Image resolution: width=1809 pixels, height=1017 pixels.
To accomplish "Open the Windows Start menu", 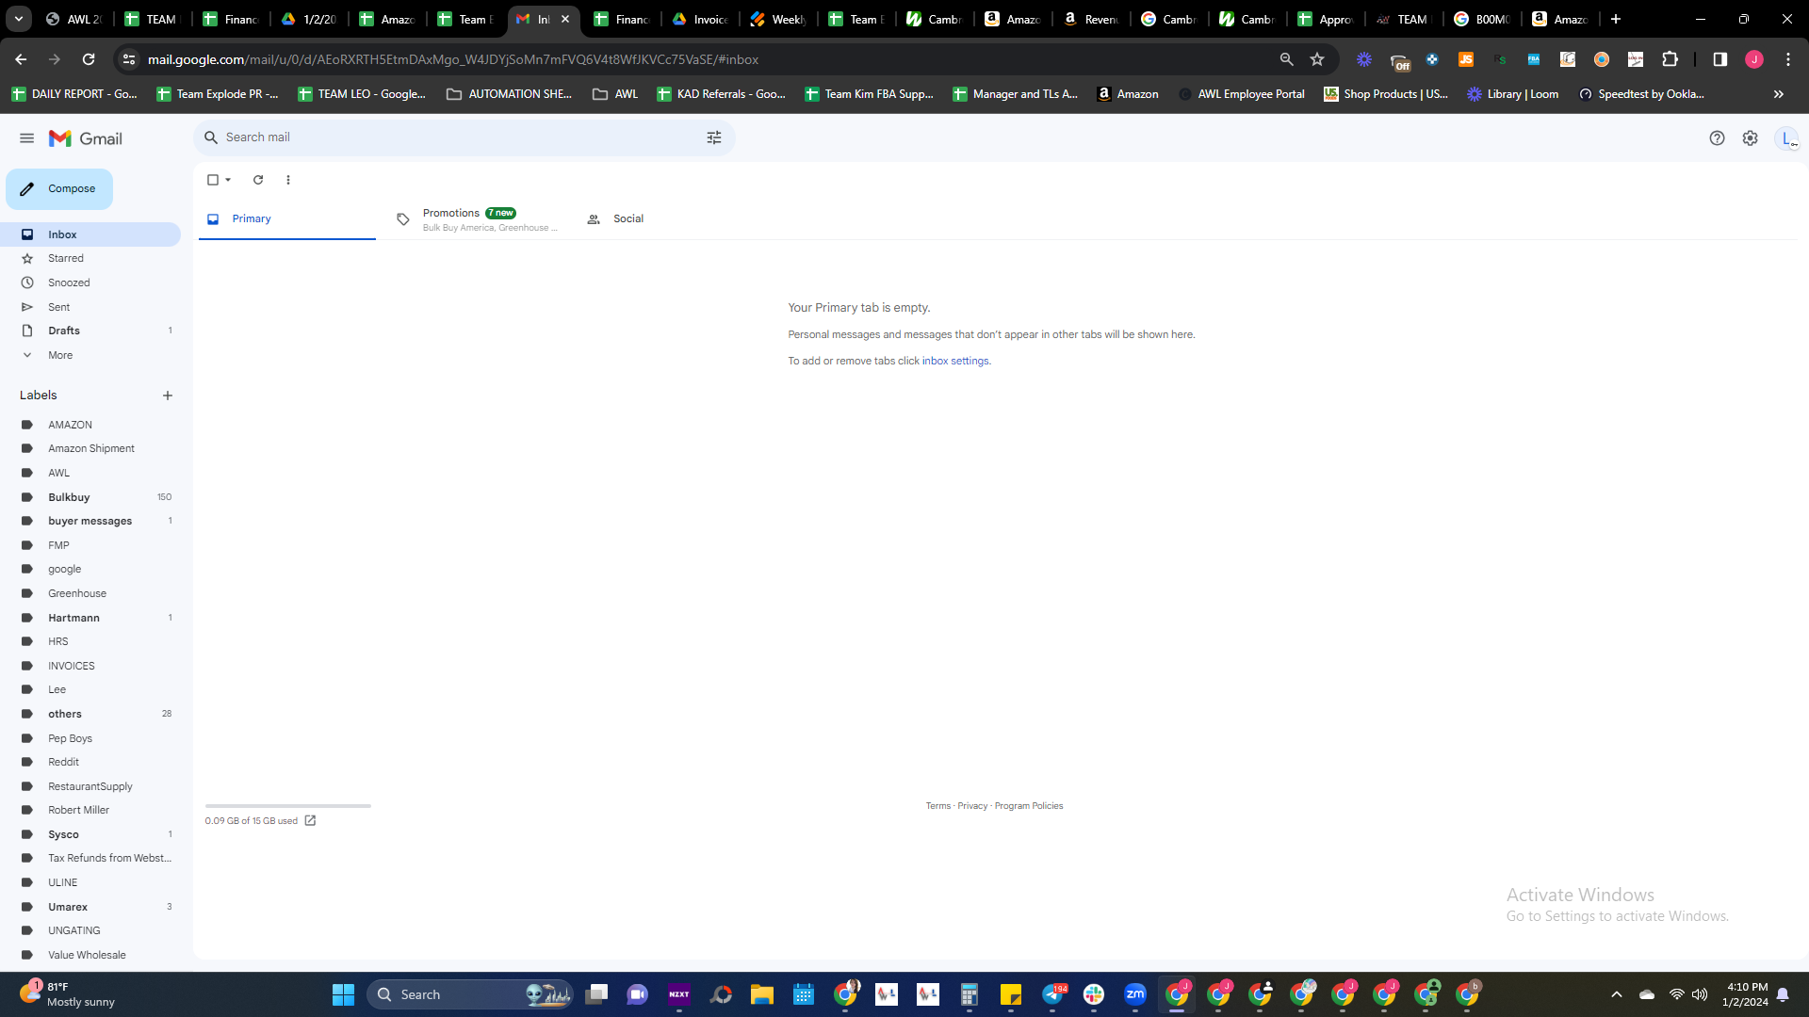I will point(343,994).
